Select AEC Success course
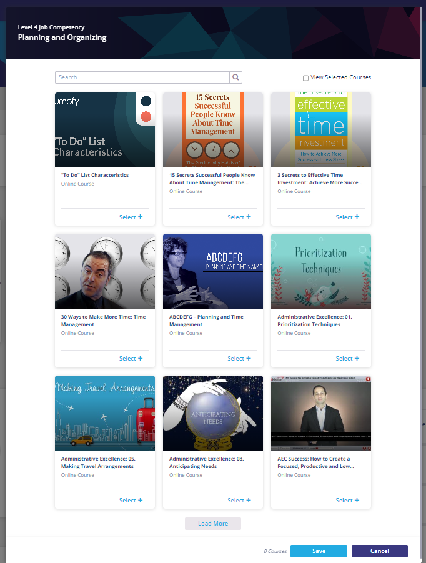This screenshot has height=563, width=426. [x=347, y=500]
